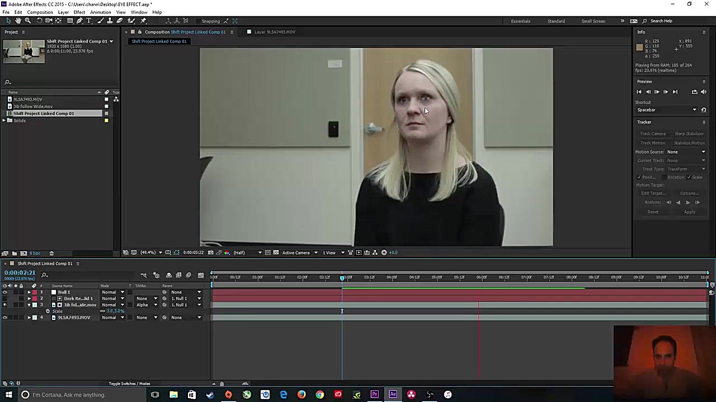The width and height of the screenshot is (716, 402).
Task: Open the Composition menu
Action: point(40,12)
